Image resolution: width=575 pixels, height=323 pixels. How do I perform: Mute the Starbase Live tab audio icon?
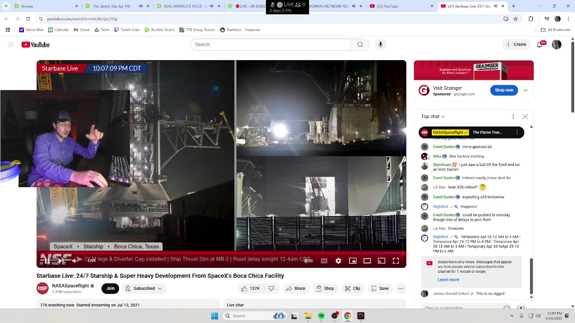coord(495,6)
